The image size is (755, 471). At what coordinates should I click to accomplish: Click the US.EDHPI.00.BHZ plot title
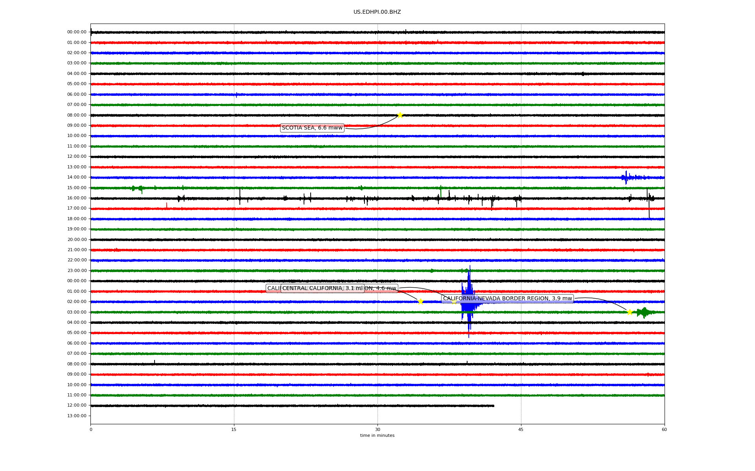coord(377,12)
